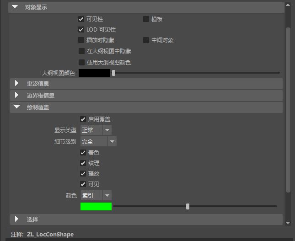Uncheck the 可见 checkbox
This screenshot has width=295, height=241.
[83, 184]
